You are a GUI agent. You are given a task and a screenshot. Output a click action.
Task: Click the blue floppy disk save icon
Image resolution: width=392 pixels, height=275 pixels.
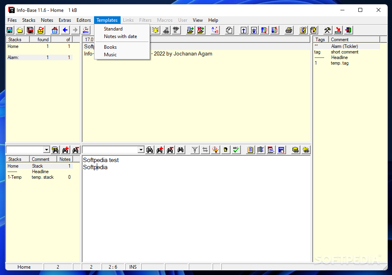[10, 30]
